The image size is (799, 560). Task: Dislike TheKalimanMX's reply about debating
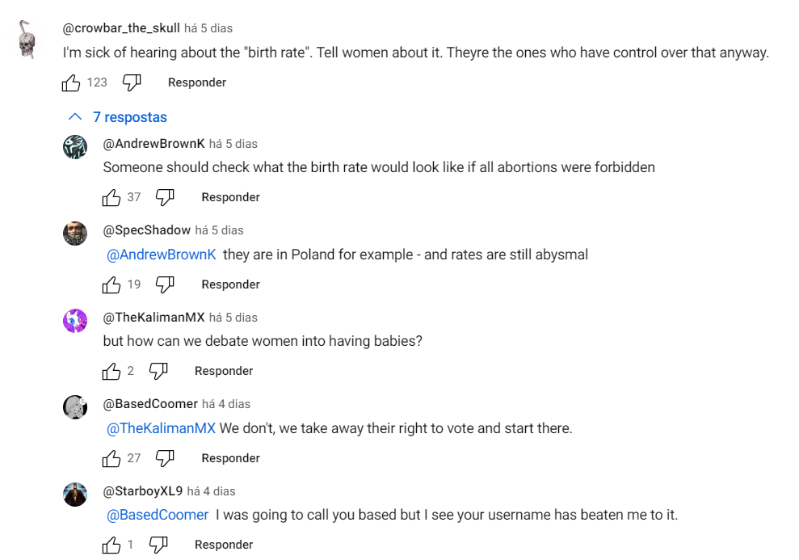[x=158, y=371]
